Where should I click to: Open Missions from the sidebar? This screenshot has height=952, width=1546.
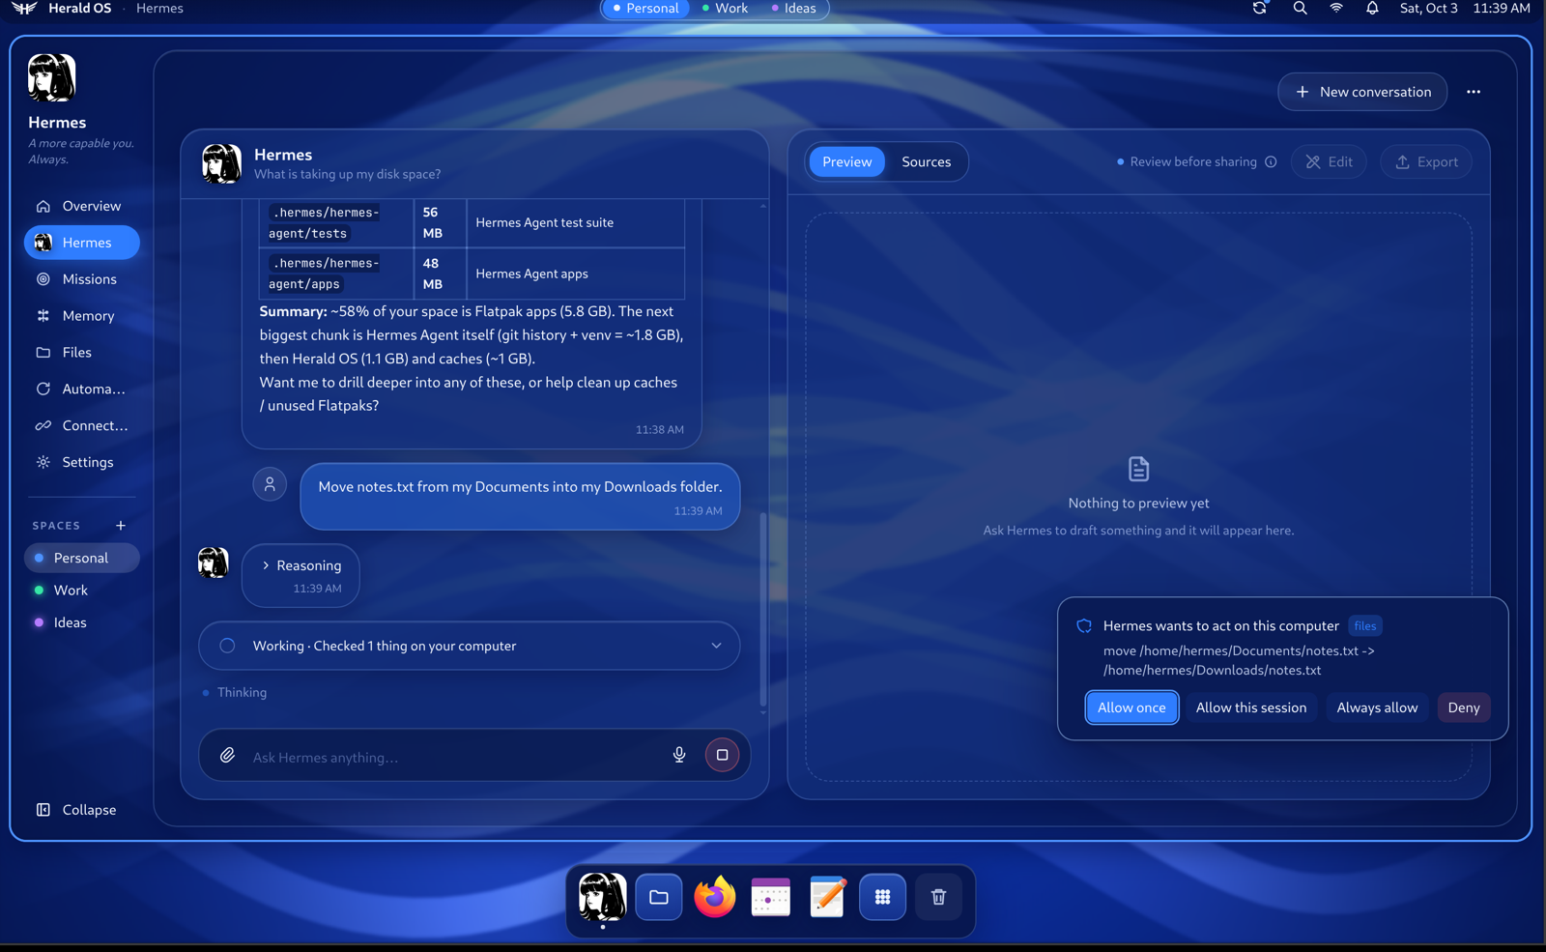coord(81,279)
